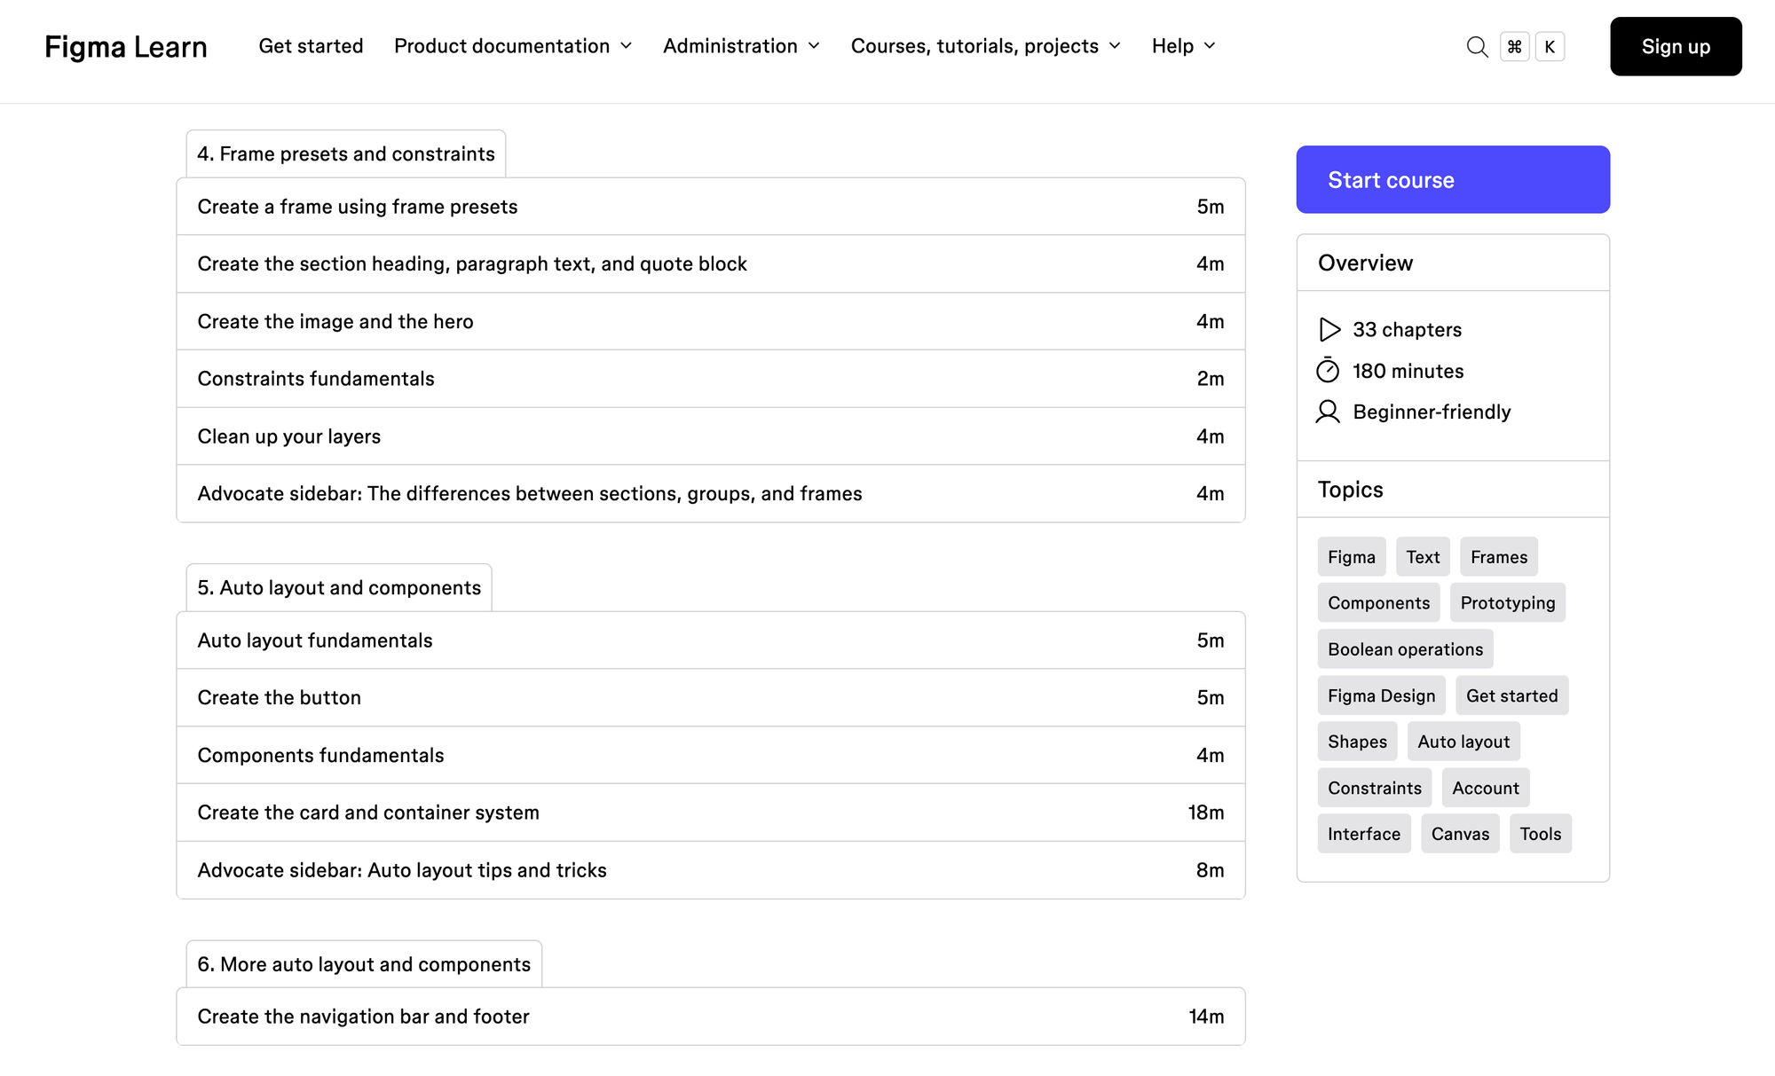
Task: Click the 33 chapters text
Action: pos(1408,330)
